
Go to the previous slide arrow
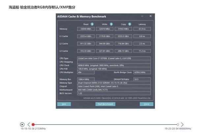coord(29,124)
